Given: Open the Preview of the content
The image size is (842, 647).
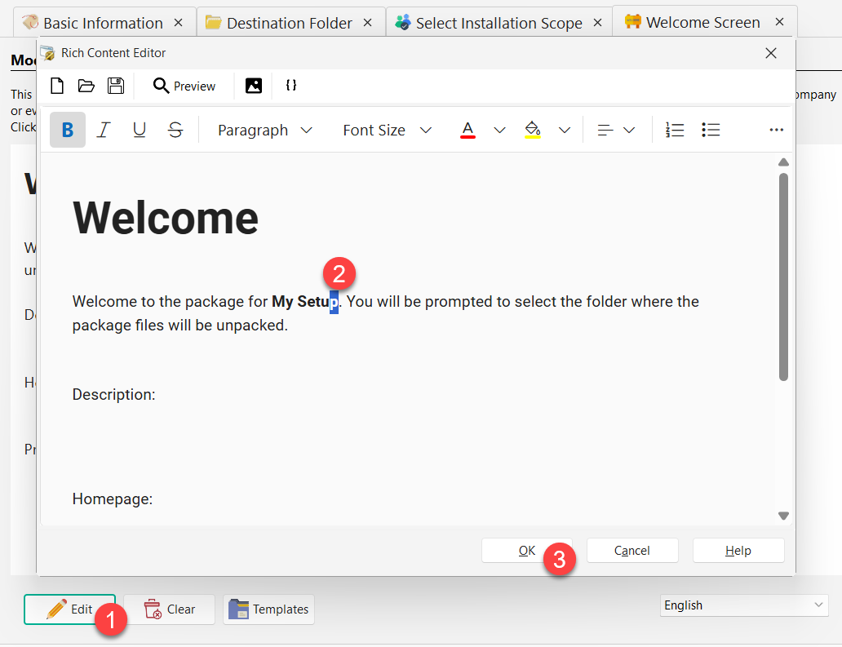Looking at the screenshot, I should click(184, 86).
